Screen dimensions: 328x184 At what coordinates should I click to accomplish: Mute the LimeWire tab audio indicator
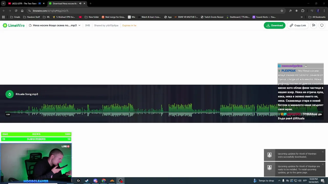click(80, 4)
